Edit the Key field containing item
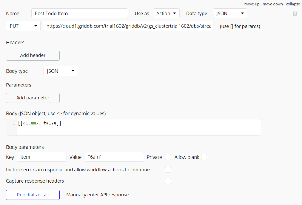The image size is (302, 205). (x=42, y=157)
